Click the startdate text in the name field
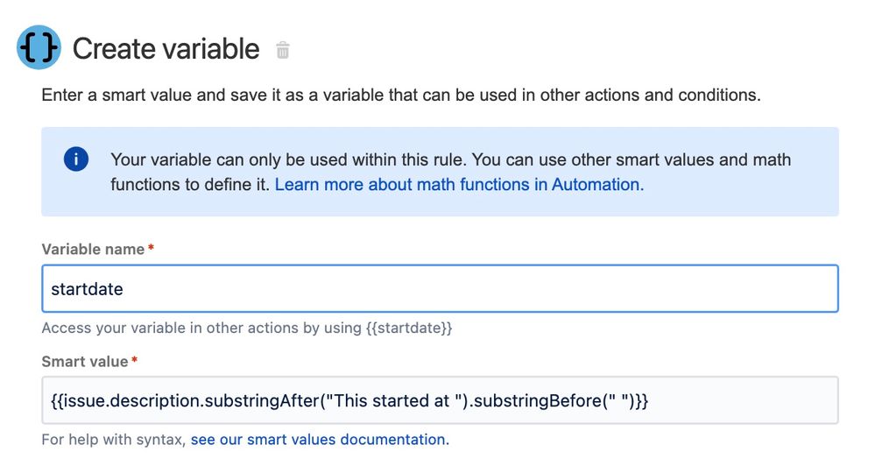Screen dimensions: 875x473 pos(87,289)
